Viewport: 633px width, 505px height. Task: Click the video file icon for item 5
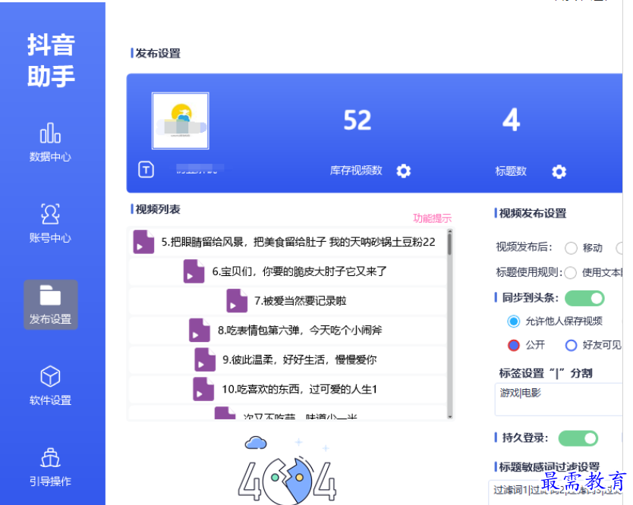pos(143,242)
